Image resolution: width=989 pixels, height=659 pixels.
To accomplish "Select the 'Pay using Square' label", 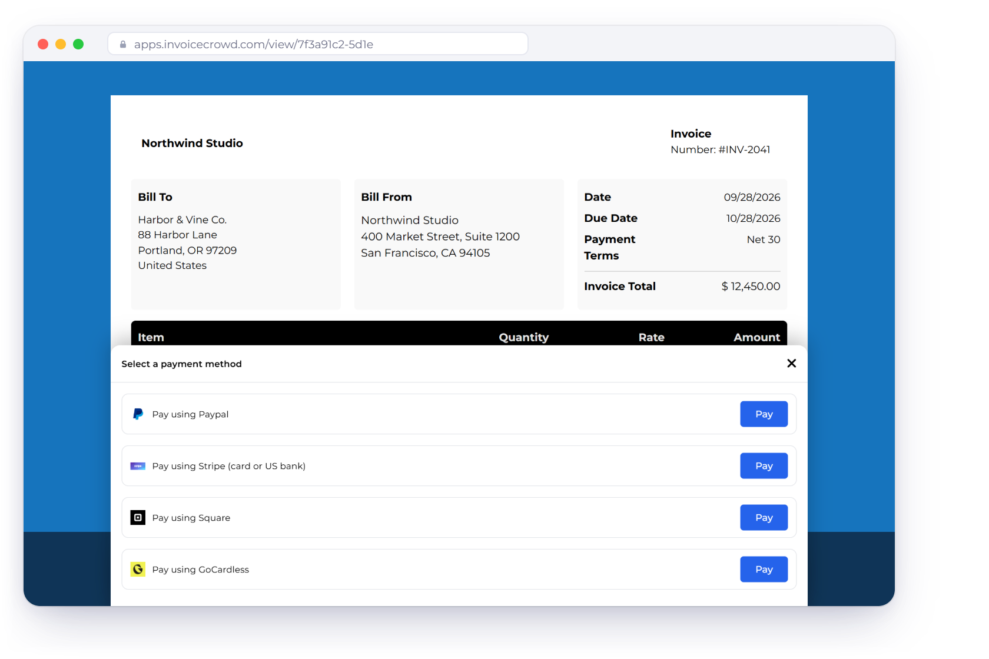I will [191, 518].
